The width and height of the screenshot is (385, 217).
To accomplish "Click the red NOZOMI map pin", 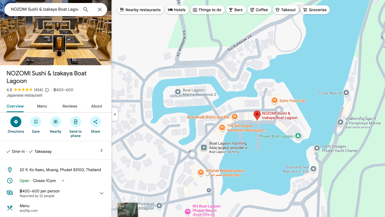I will 257,115.
